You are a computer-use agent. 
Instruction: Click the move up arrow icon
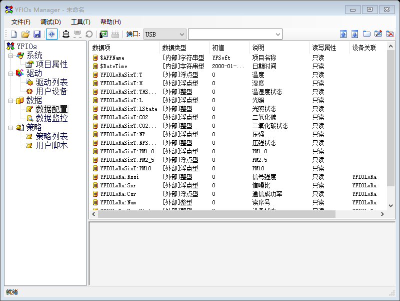pyautogui.click(x=343, y=34)
